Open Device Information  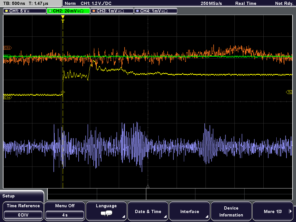pos(231,211)
